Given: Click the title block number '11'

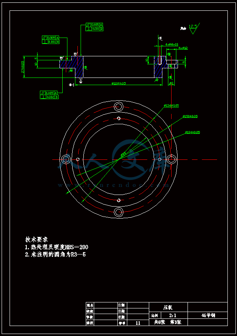Looking at the screenshot, I should [138, 323].
